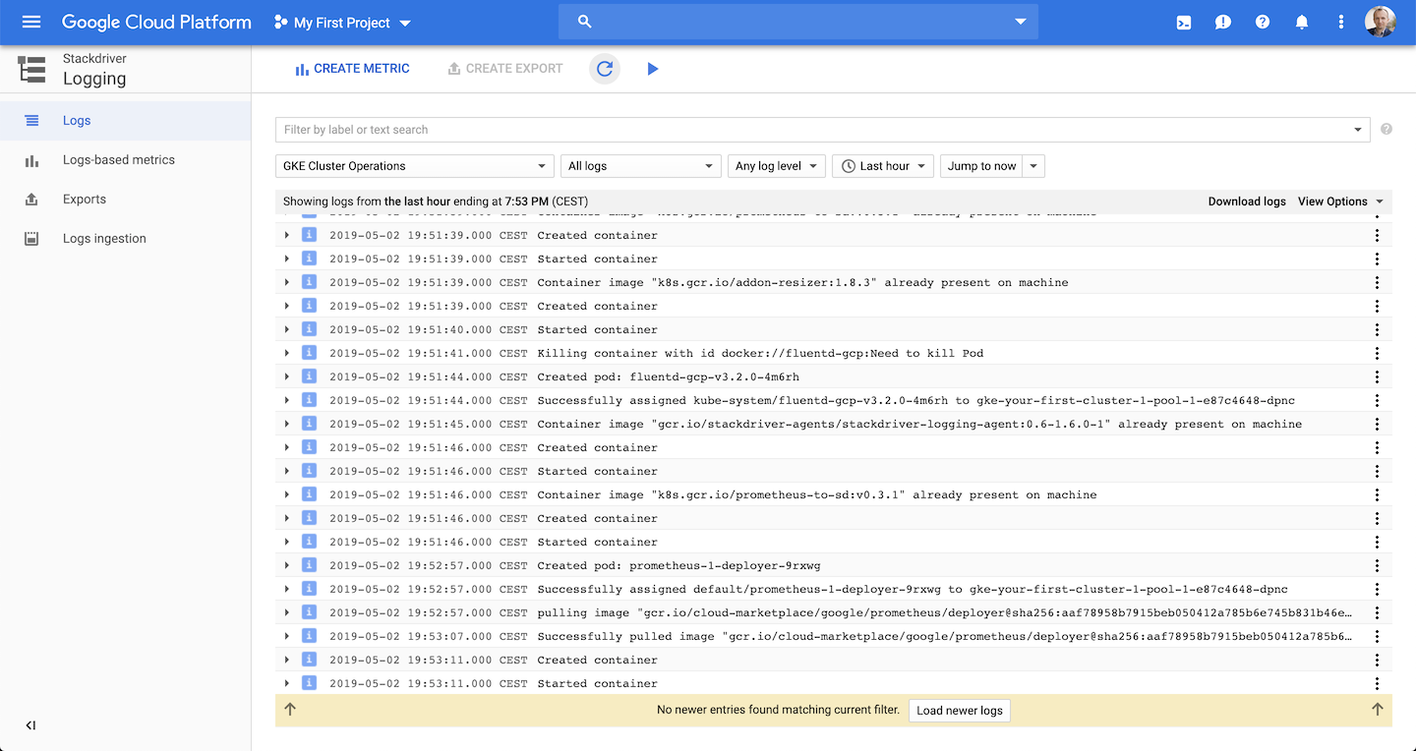This screenshot has width=1416, height=751.
Task: Expand the 'Killing container with id' log entry
Action: tap(287, 353)
